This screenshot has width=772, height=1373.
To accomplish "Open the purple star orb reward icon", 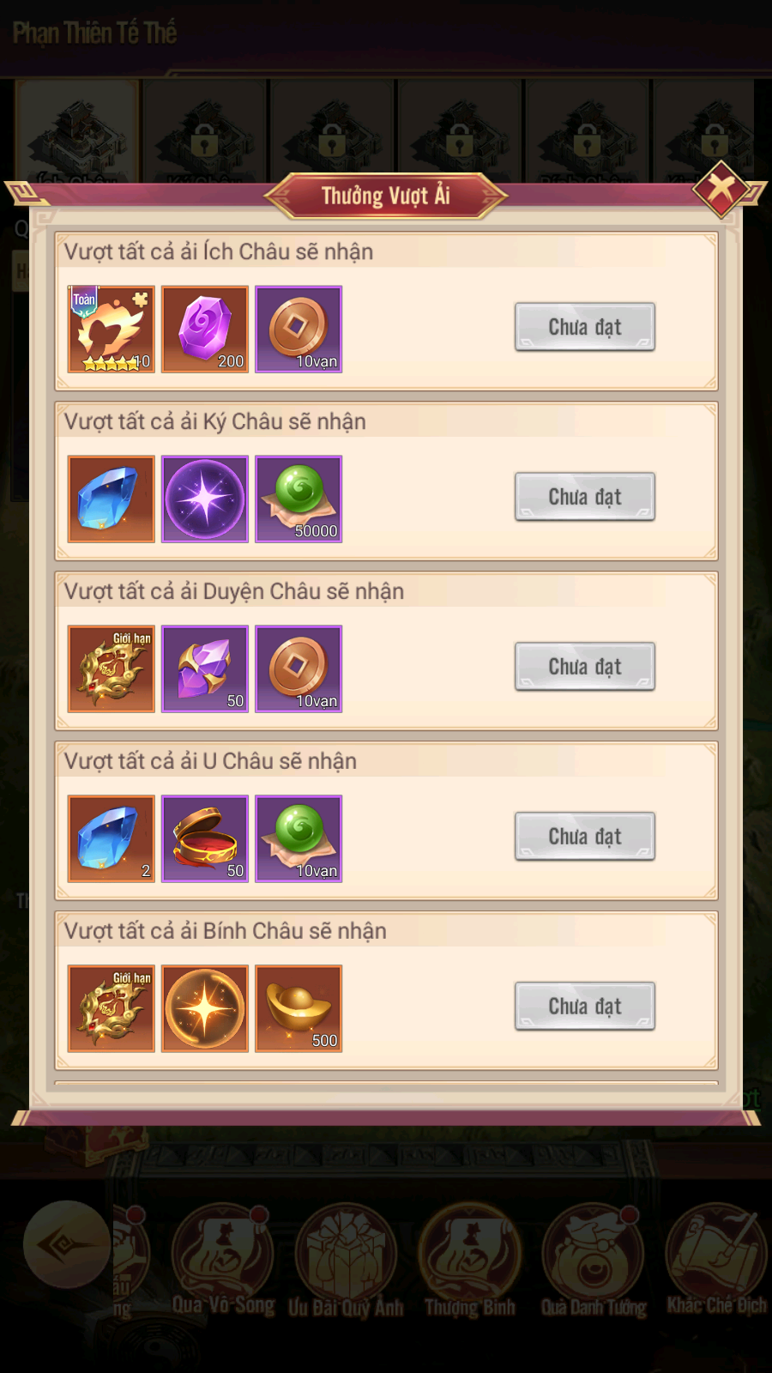I will [x=205, y=499].
